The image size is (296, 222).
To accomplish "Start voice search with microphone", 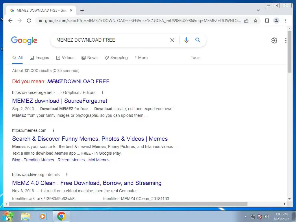I will [x=186, y=40].
